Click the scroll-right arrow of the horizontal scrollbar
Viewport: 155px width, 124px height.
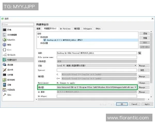point(149,99)
